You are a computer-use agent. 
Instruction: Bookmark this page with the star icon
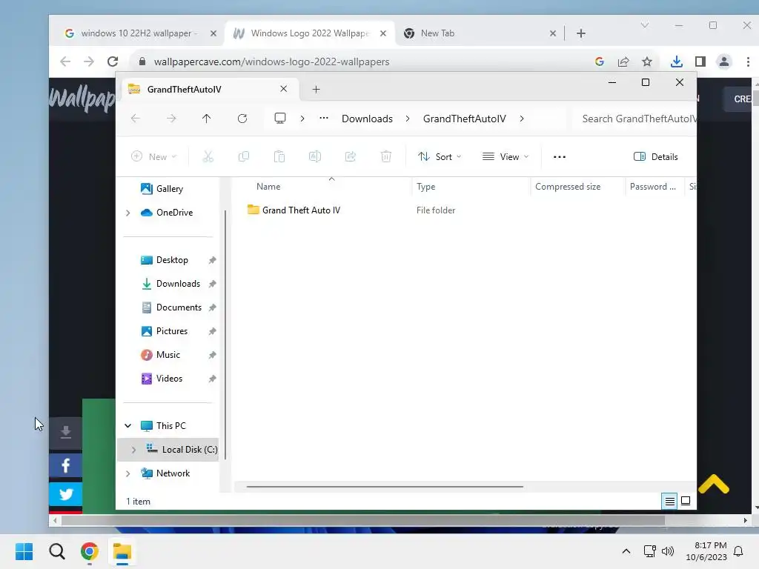(x=646, y=61)
